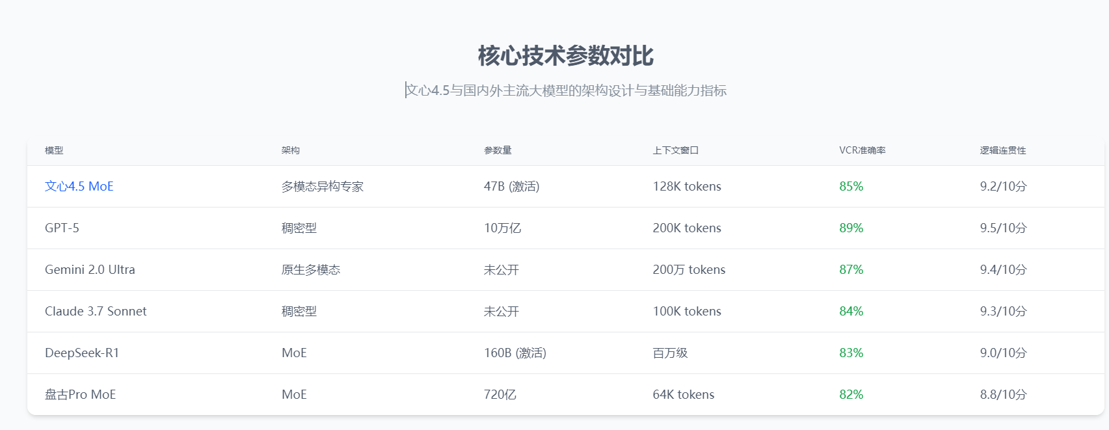
Task: Select the 200K tokens cell
Action: pyautogui.click(x=687, y=228)
